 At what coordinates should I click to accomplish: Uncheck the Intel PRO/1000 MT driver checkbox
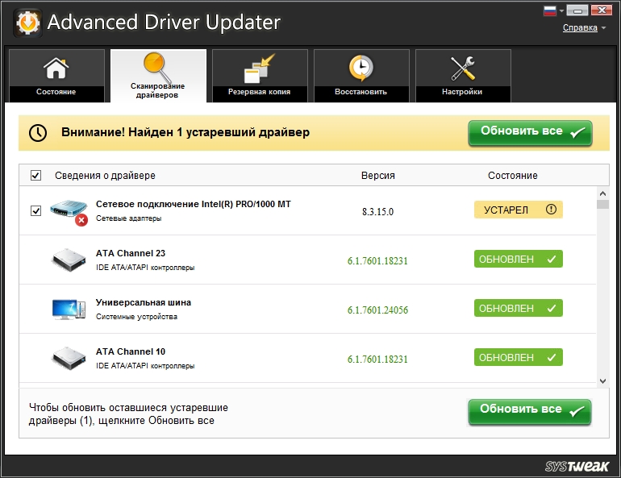tap(35, 211)
